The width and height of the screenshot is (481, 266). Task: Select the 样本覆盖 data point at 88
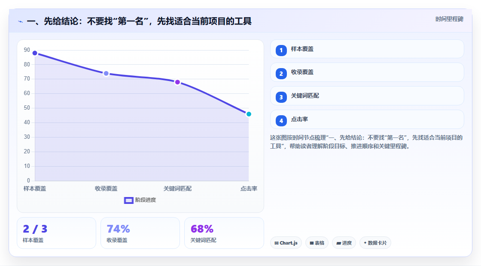[x=35, y=53]
